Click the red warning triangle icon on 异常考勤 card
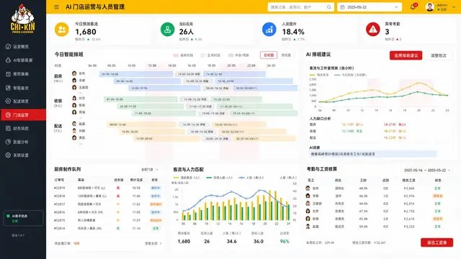This screenshot has height=259, width=461. (373, 29)
